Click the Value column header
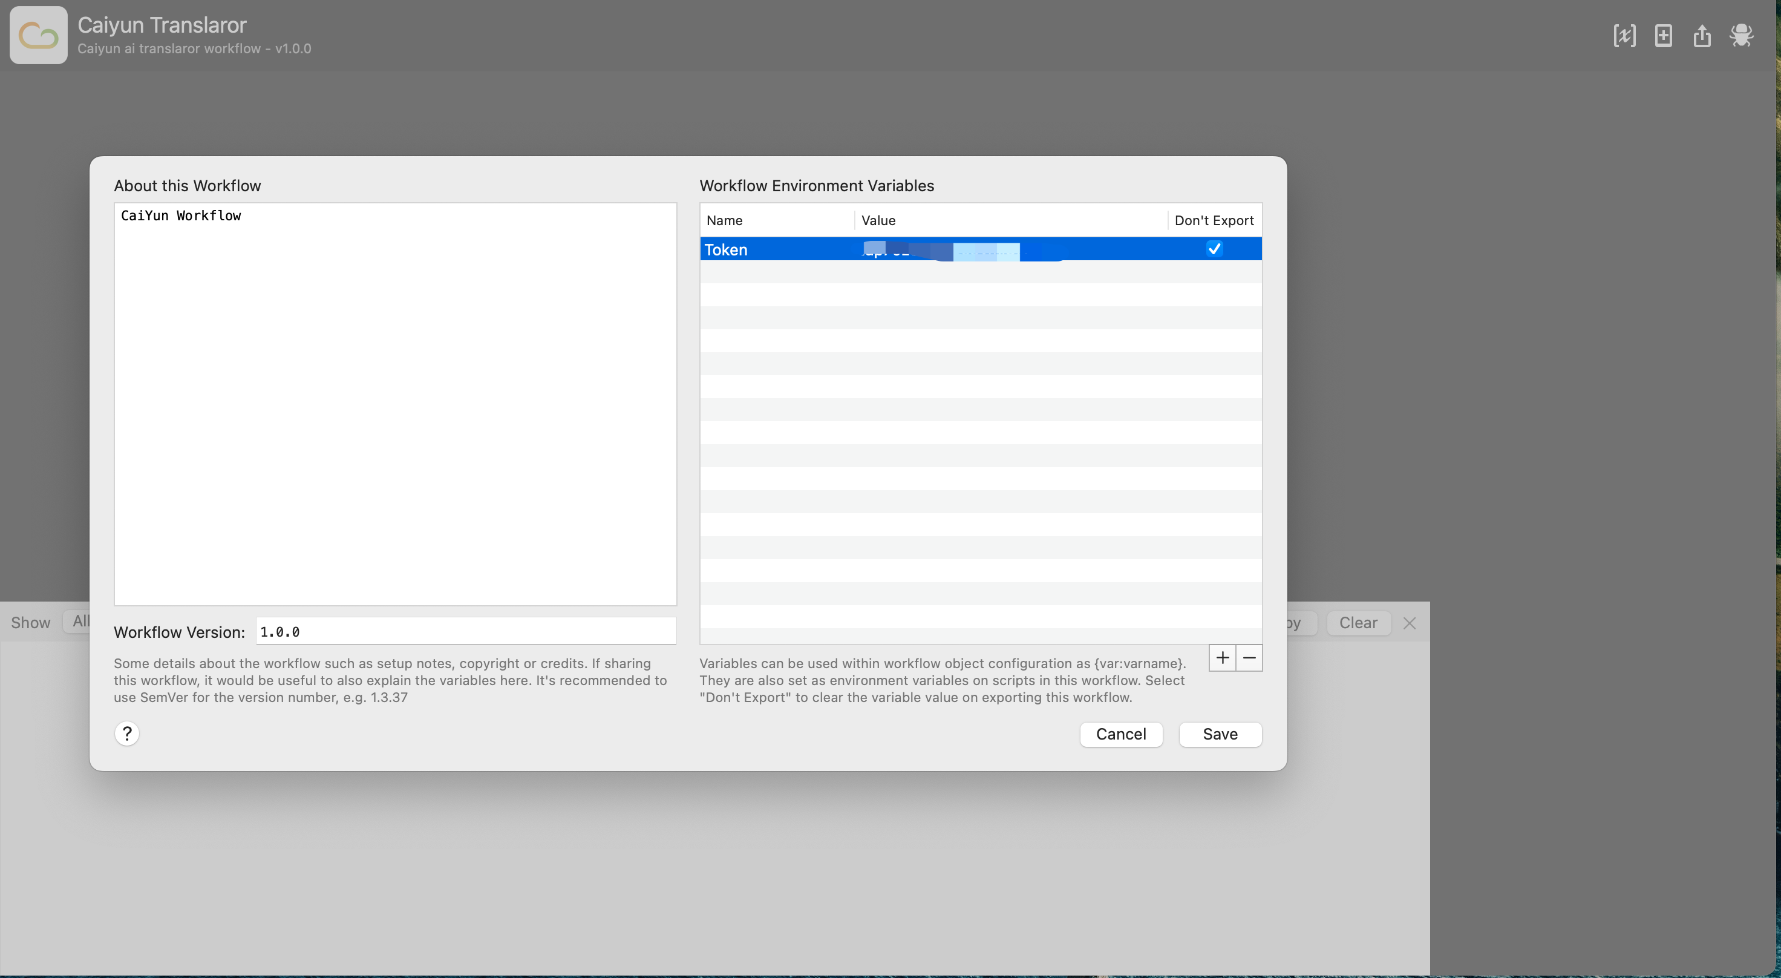This screenshot has width=1781, height=978. tap(878, 220)
